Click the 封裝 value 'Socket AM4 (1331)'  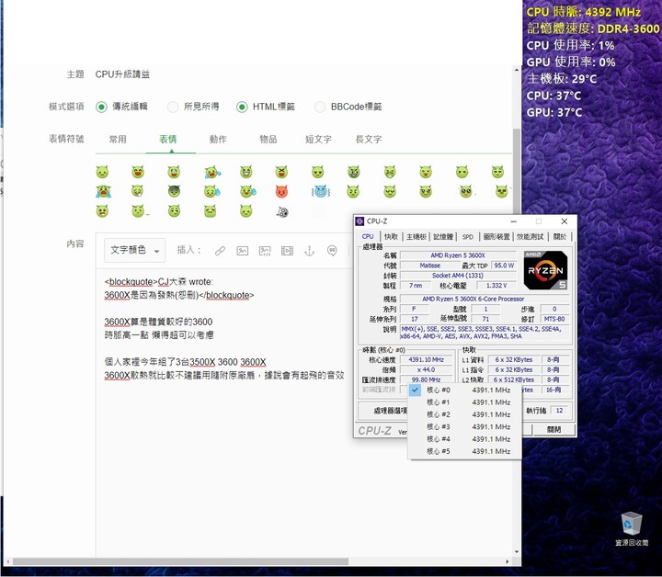458,276
